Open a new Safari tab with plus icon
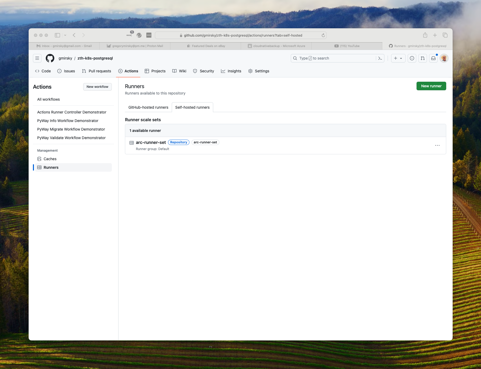This screenshot has width=481, height=369. click(x=435, y=35)
